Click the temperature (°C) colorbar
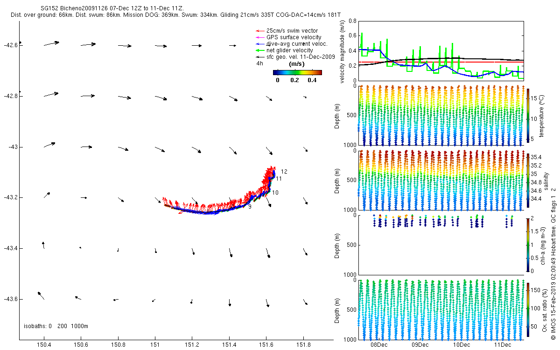Image resolution: width=560 pixels, height=350 pixels. [x=529, y=115]
